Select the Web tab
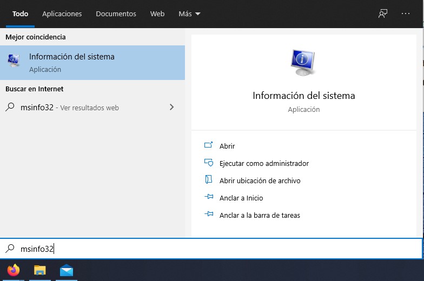The image size is (424, 281). pyautogui.click(x=157, y=14)
